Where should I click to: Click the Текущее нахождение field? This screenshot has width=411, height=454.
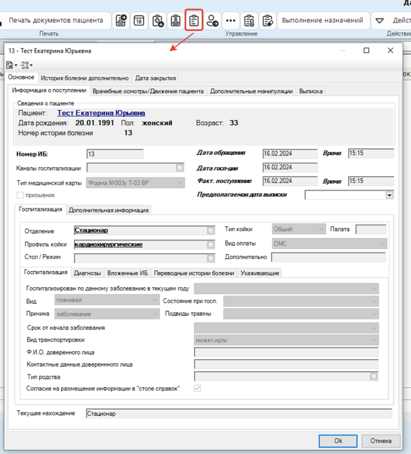tap(239, 413)
